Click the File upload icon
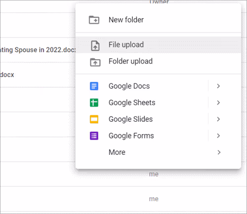Viewport: 247px width, 214px height. (95, 45)
